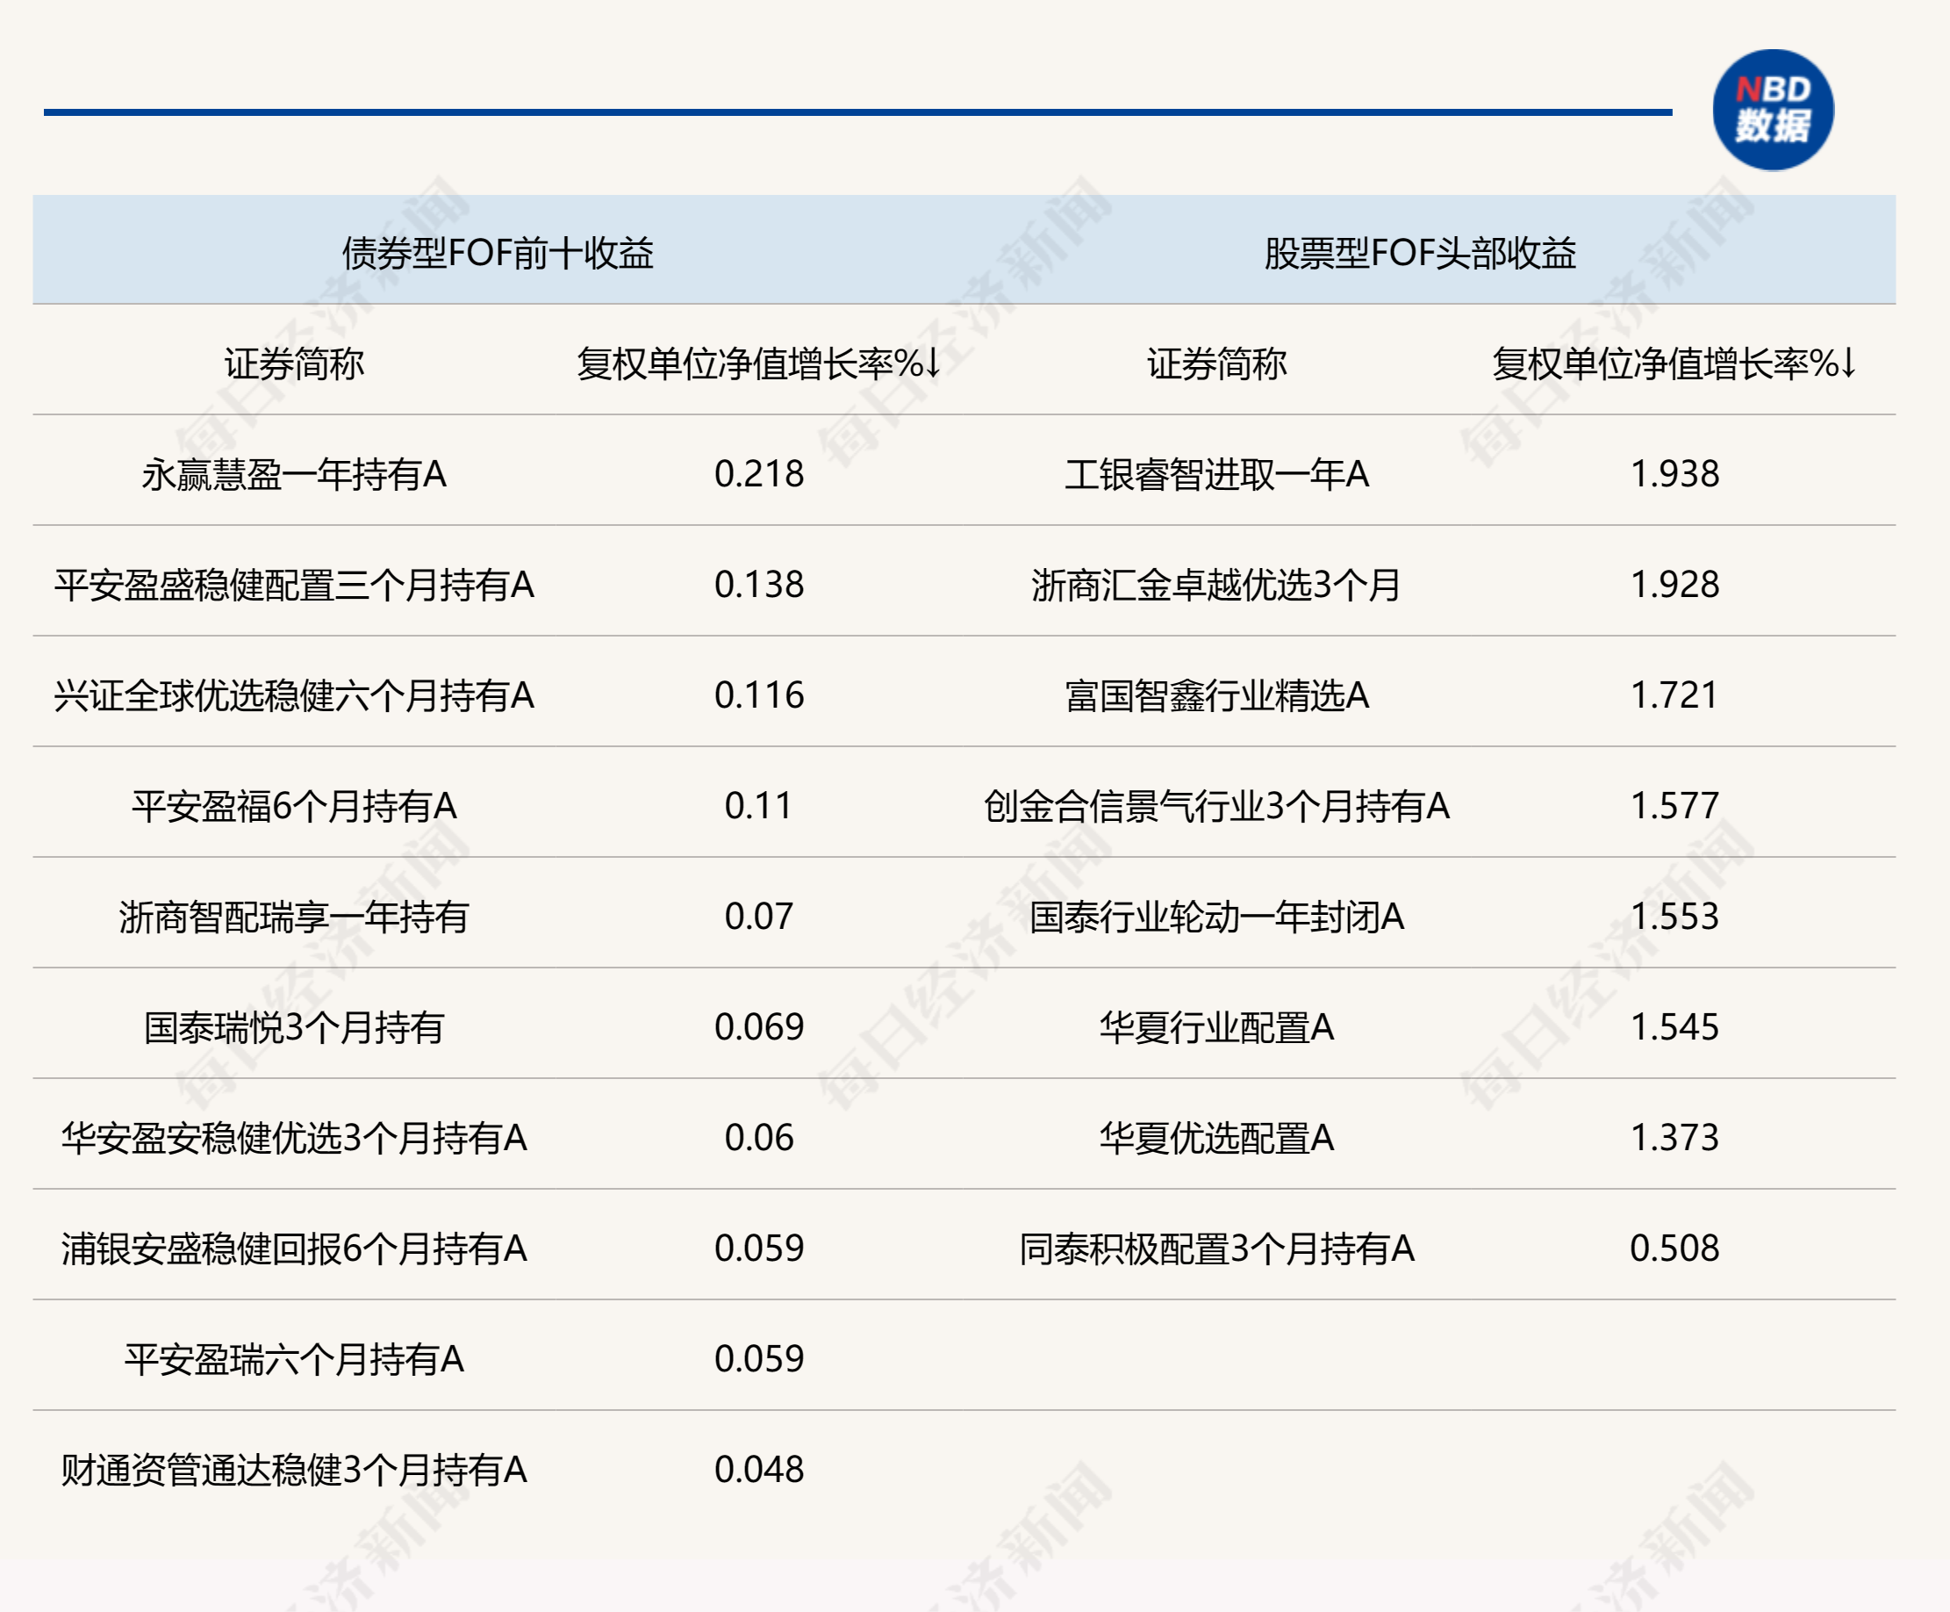Select 同泰积极配置3个月持有A fund name
Screen dimensions: 1950x1612
1217,1247
